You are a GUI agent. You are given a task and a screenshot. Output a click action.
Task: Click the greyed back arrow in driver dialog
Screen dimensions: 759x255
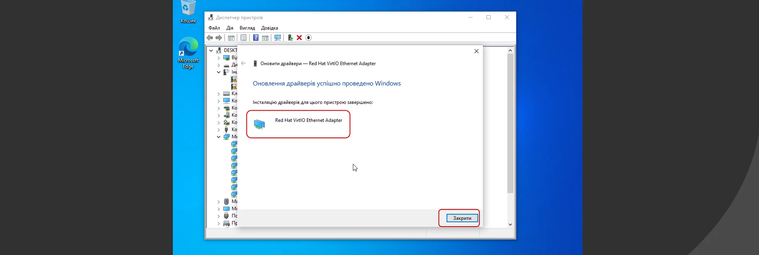pos(243,64)
